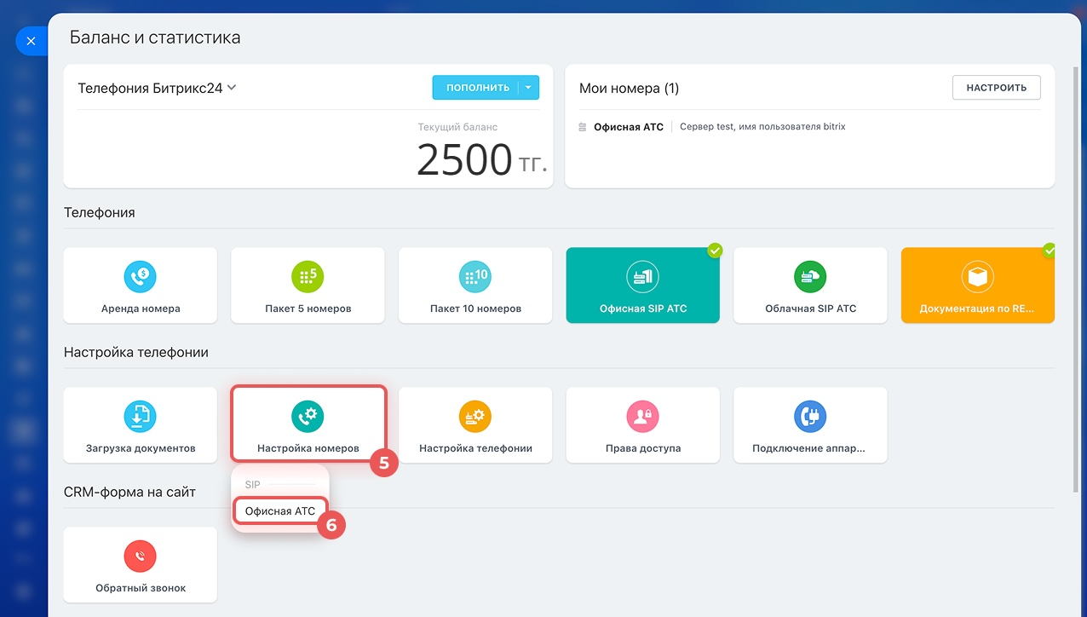
Task: Click the Документация по REST box icon
Action: pyautogui.click(x=978, y=277)
